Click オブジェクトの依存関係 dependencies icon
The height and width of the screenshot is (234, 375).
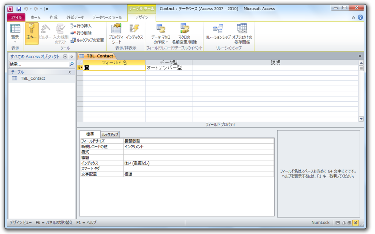(242, 34)
